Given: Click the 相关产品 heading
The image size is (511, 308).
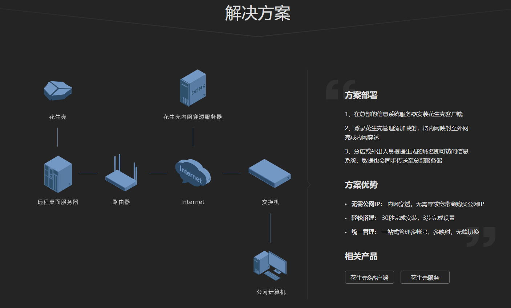Looking at the screenshot, I should click(361, 256).
